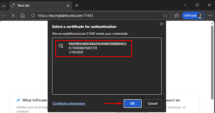215x113 pixels.
Task: Click the certificate icon in list
Action: (x=61, y=46)
